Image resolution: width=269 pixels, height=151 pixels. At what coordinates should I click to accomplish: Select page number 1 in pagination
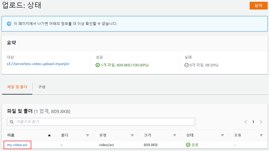coord(253,122)
